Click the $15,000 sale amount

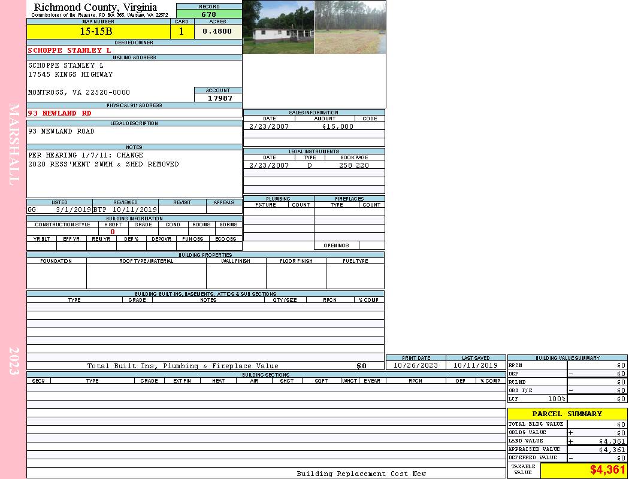coord(337,126)
